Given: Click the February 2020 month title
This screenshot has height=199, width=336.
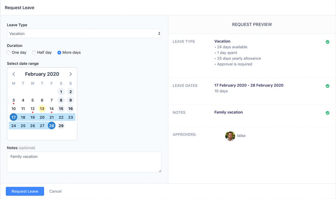Looking at the screenshot, I should click(x=42, y=74).
